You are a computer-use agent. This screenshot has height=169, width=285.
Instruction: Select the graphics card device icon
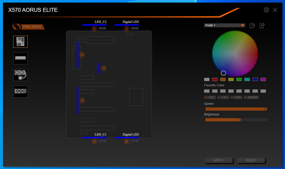pos(20,91)
